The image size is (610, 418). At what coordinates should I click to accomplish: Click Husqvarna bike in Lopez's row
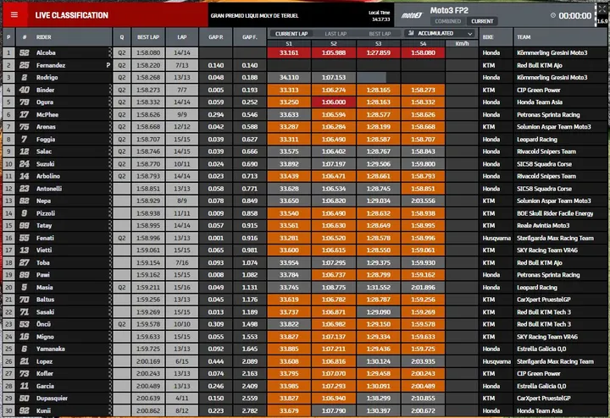click(x=496, y=361)
